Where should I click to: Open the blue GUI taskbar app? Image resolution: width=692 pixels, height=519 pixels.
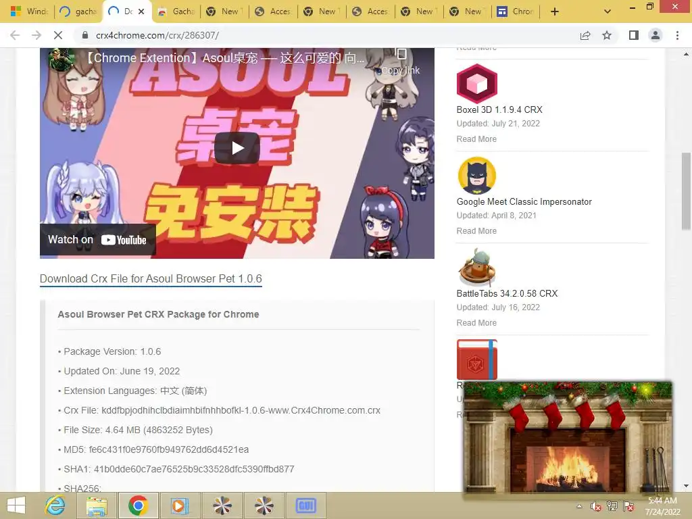[x=305, y=505]
